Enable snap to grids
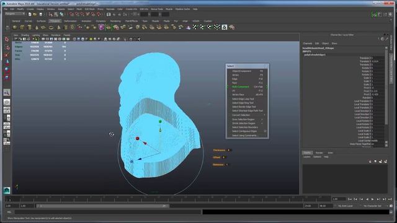The image size is (397, 223). (x=71, y=14)
